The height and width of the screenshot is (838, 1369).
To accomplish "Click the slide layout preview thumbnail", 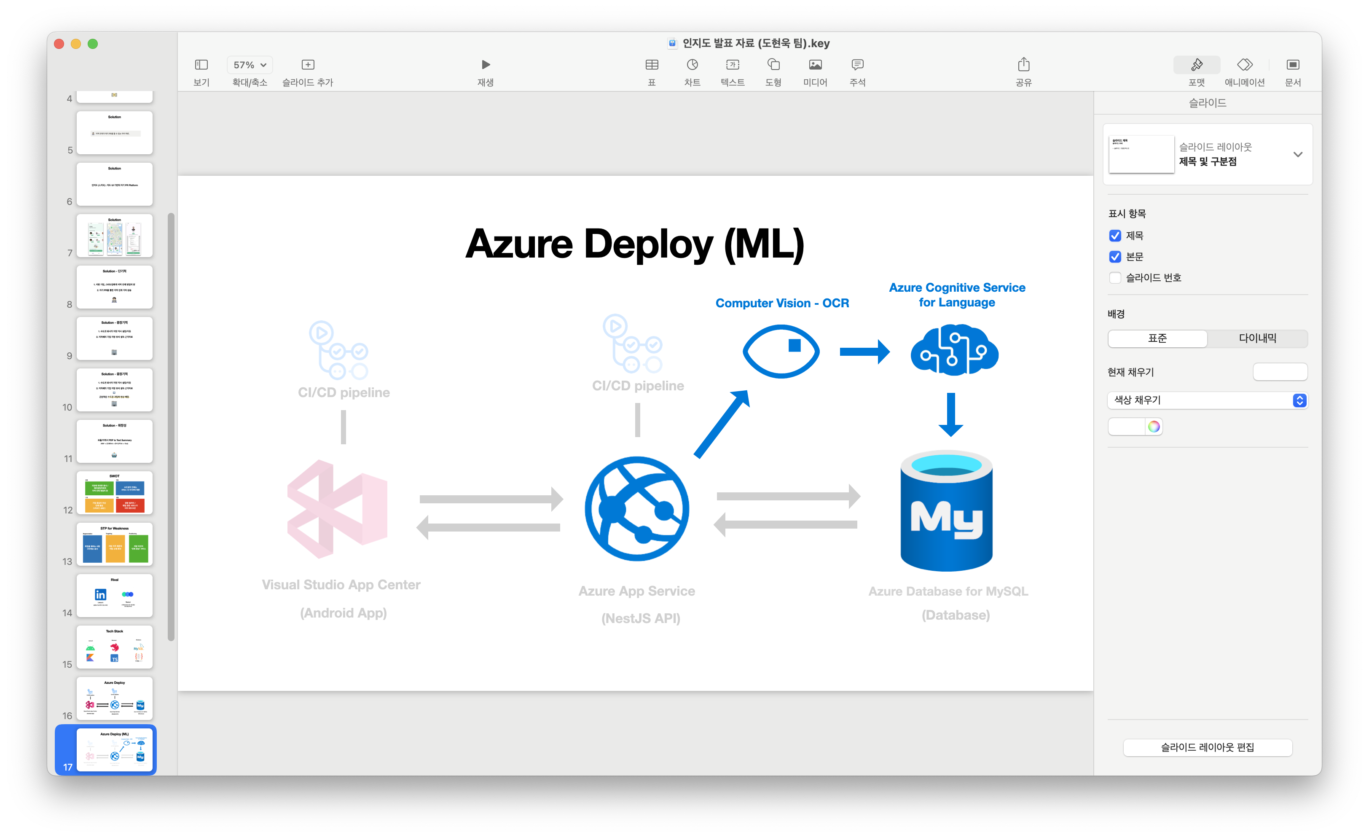I will [1141, 154].
